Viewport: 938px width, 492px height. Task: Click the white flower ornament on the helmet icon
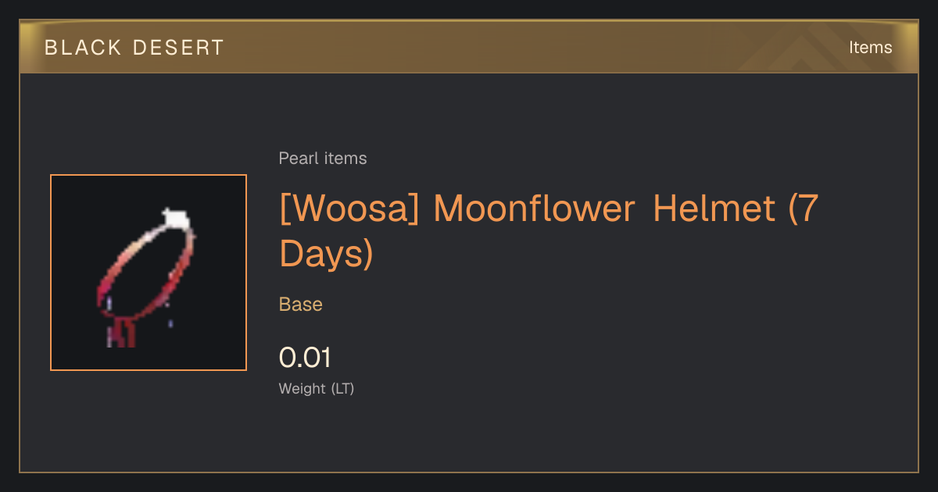coord(176,218)
